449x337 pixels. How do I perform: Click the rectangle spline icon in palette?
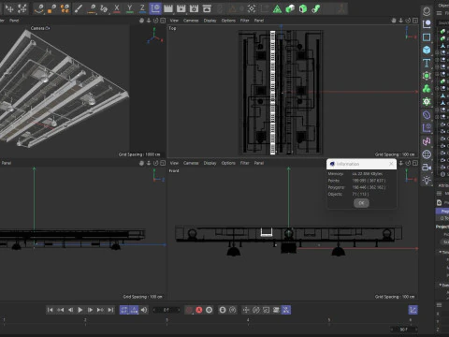tap(427, 37)
